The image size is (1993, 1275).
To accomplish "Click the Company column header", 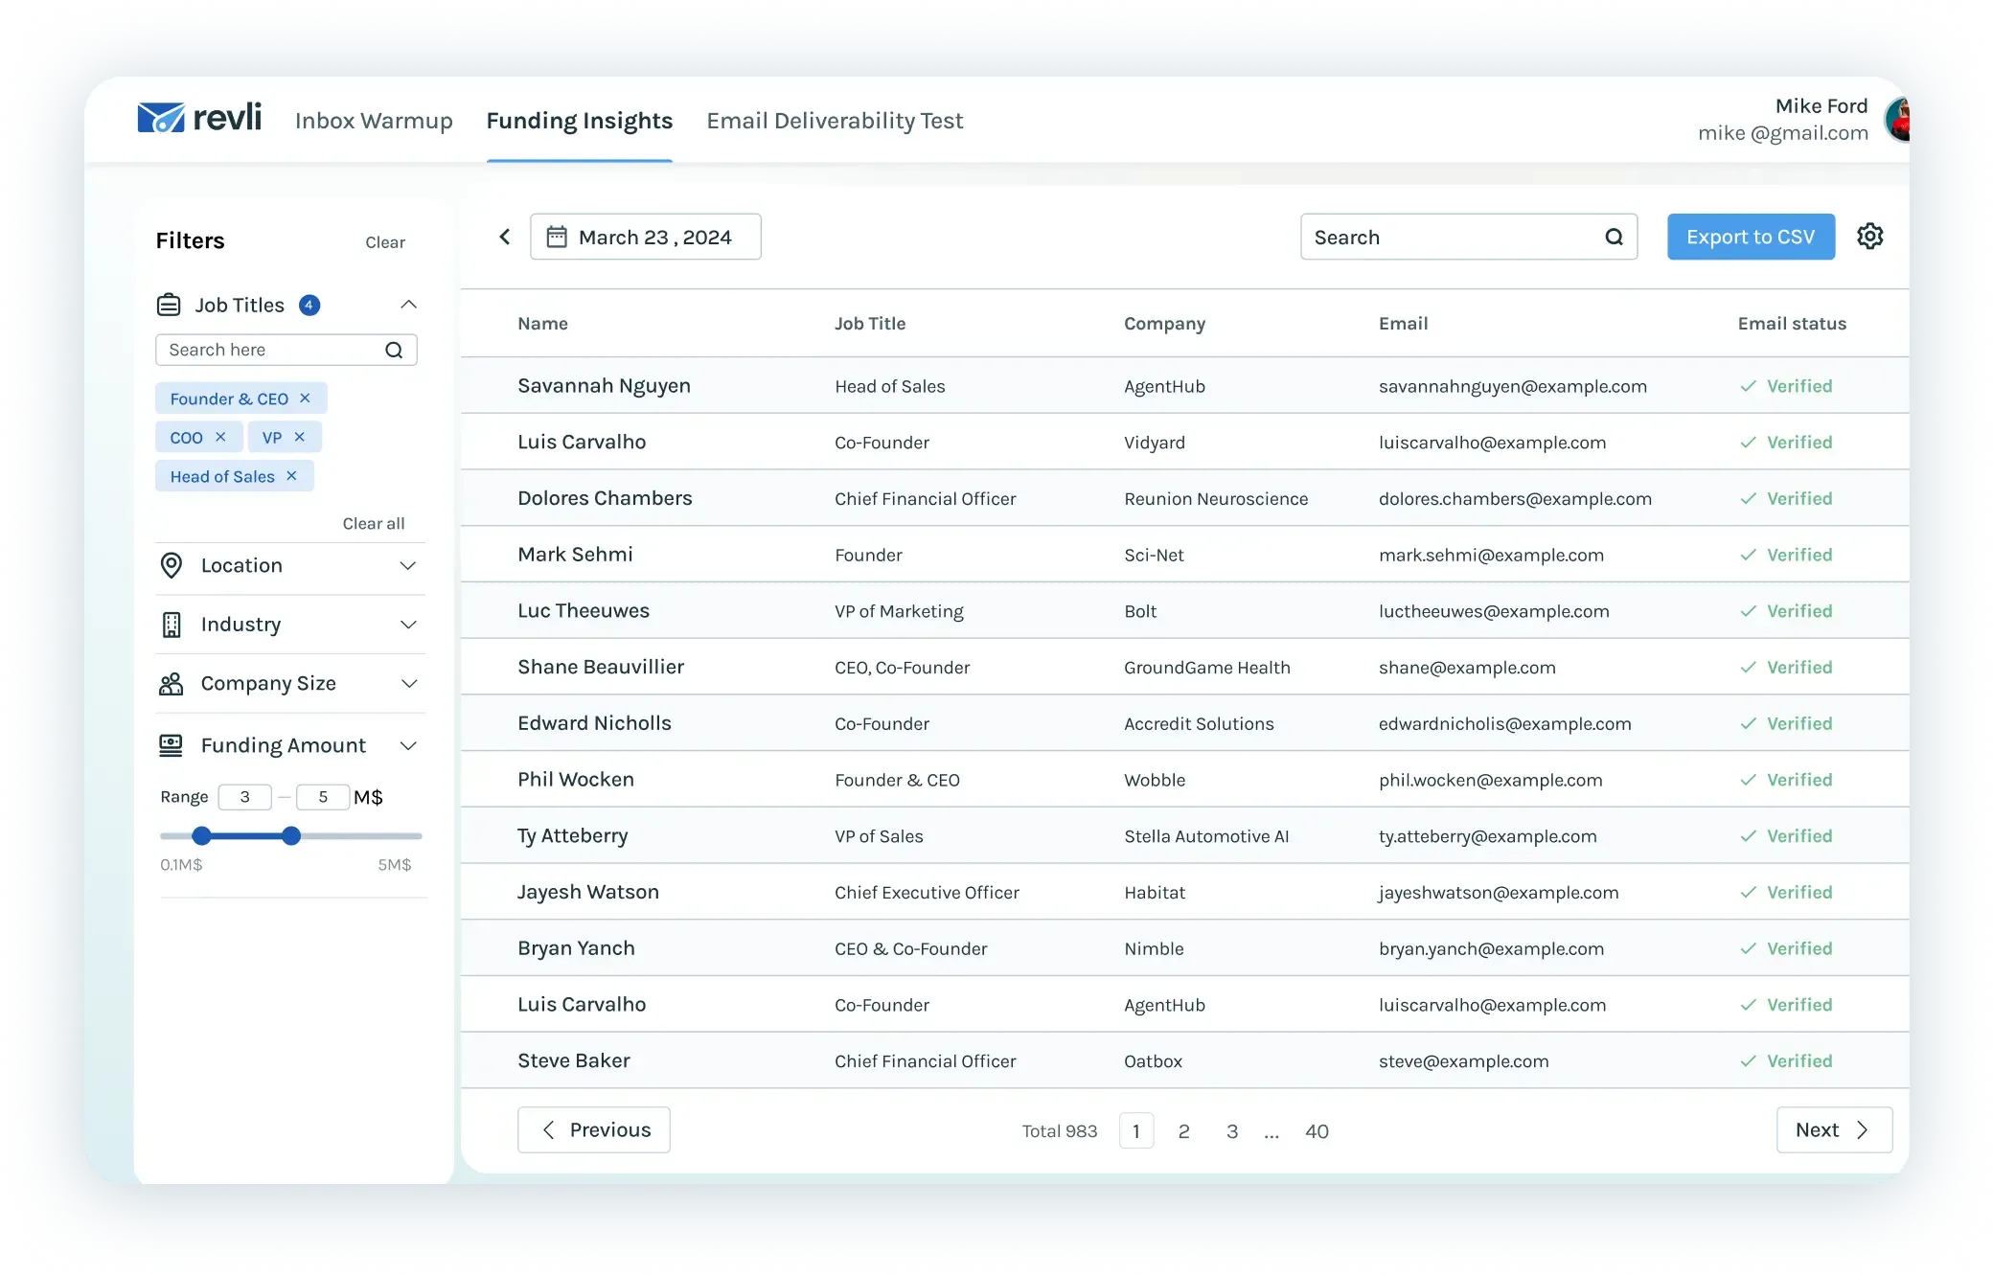I will (1164, 324).
